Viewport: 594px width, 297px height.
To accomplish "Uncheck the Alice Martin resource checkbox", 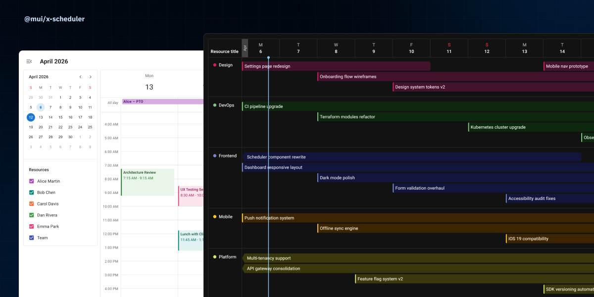I will [x=32, y=181].
